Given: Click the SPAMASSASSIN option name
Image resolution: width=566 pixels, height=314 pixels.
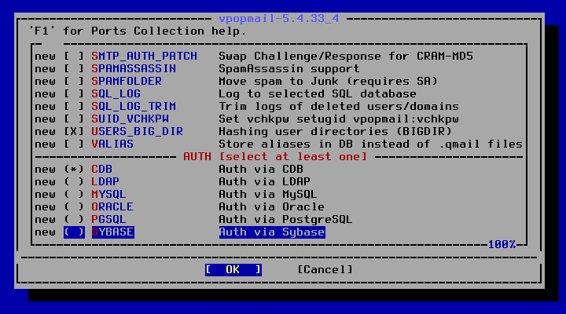Looking at the screenshot, I should 134,69.
